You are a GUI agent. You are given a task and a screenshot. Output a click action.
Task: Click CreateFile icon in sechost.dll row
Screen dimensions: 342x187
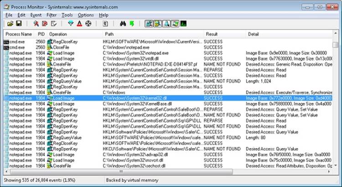50,166
